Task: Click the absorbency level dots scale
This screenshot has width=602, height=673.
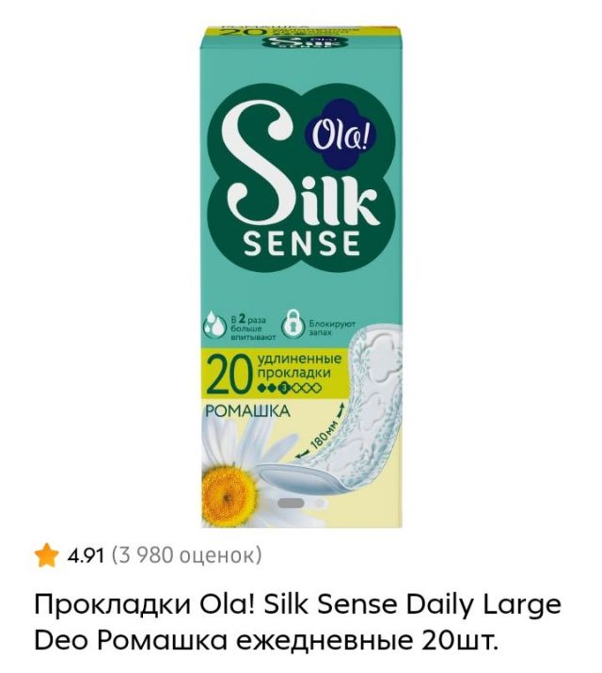Action: point(288,389)
